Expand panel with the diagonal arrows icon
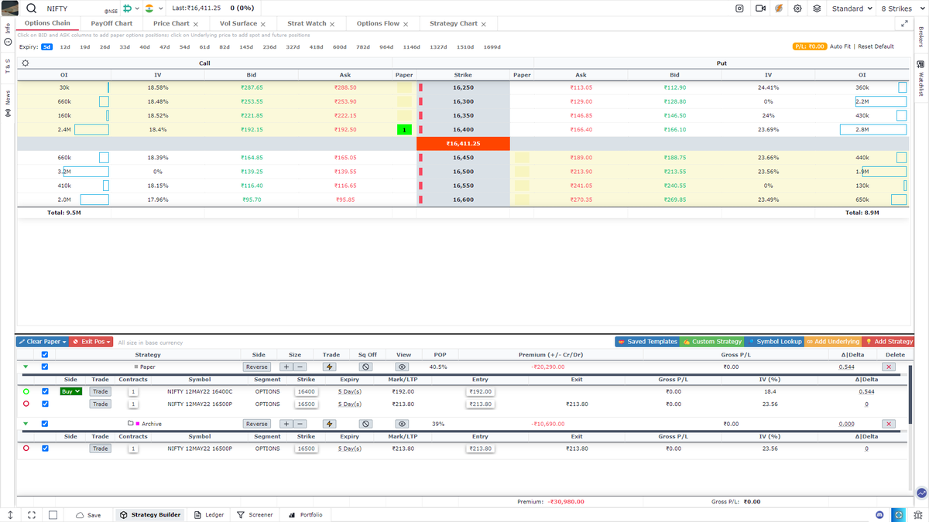929x522 pixels. click(x=904, y=23)
